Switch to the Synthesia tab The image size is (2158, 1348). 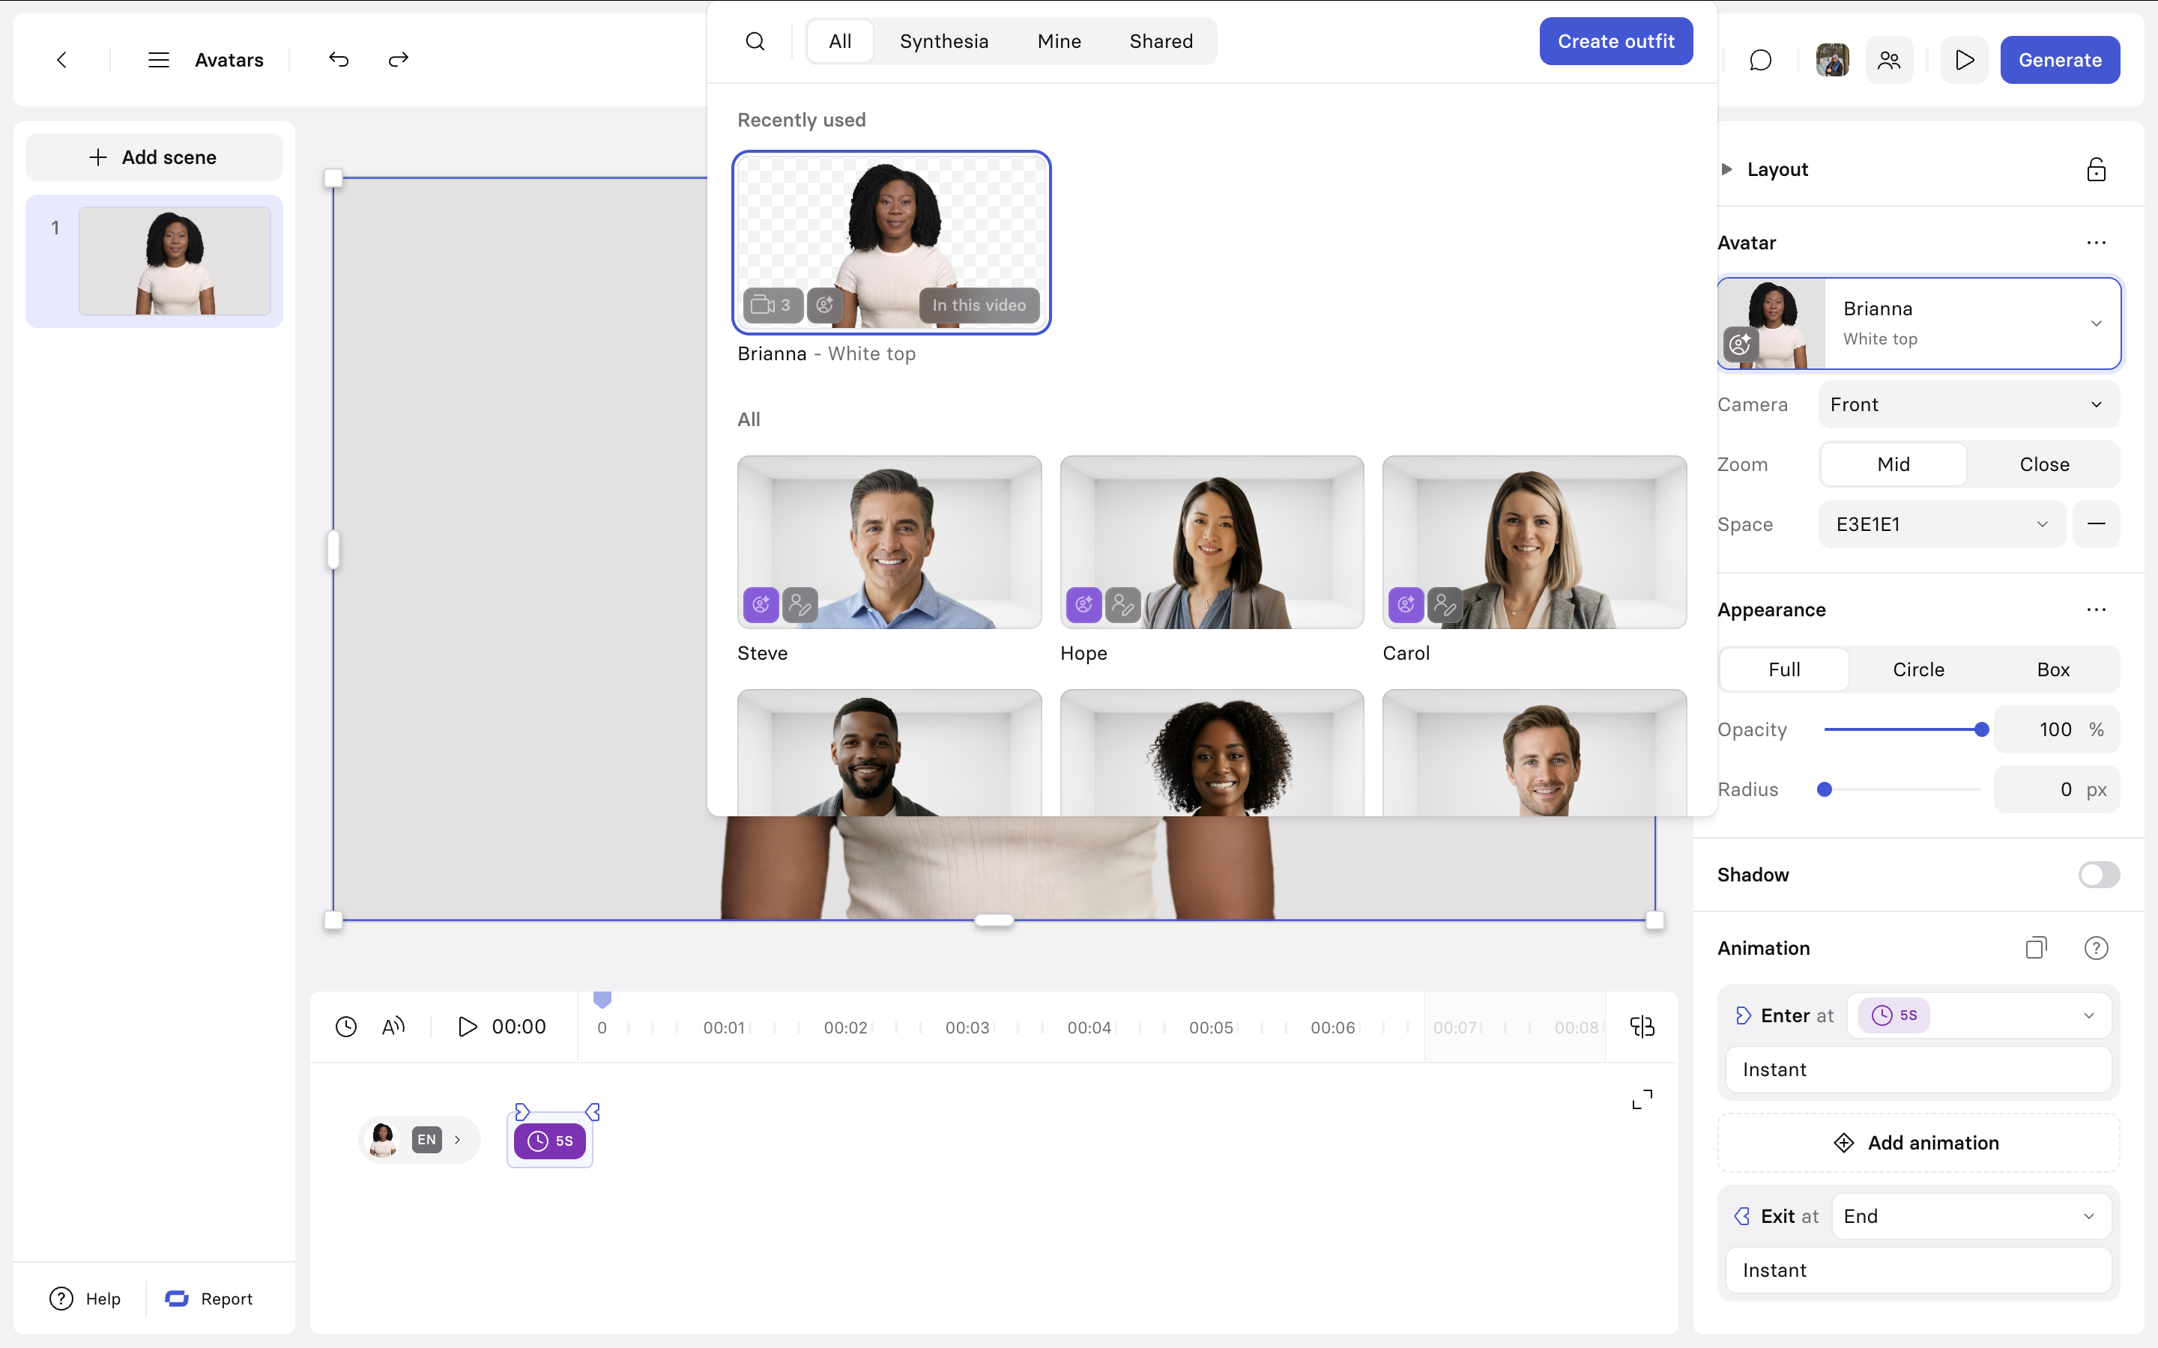click(x=943, y=42)
